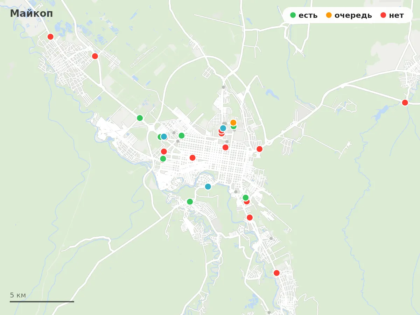
Task: Select the orange "очередь" legend entry
Action: [349, 15]
